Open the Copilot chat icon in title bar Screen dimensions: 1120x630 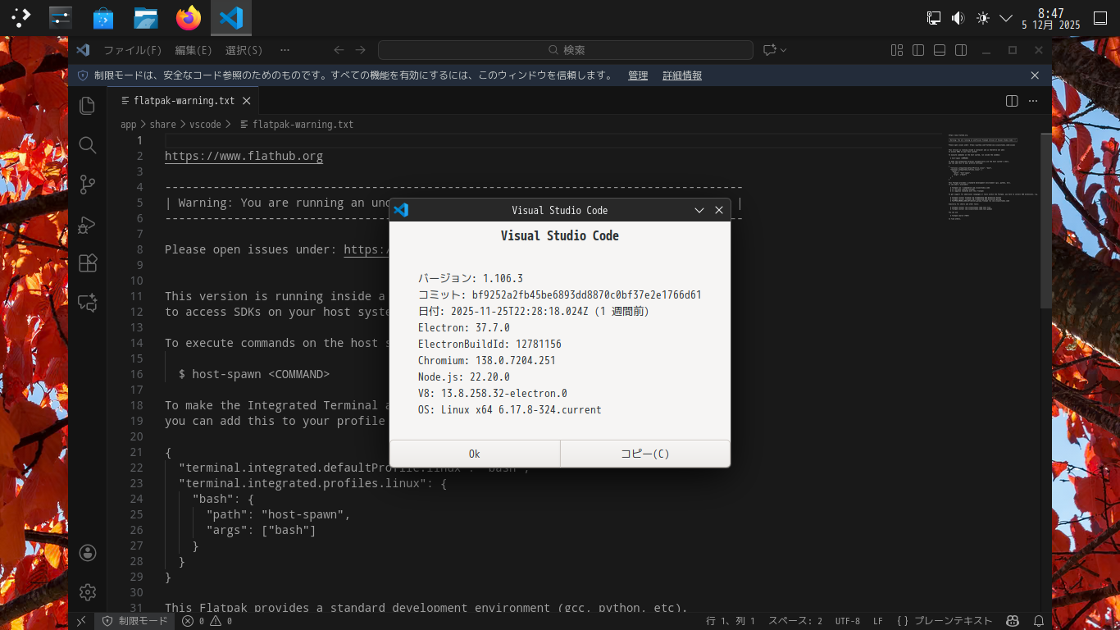click(x=769, y=50)
